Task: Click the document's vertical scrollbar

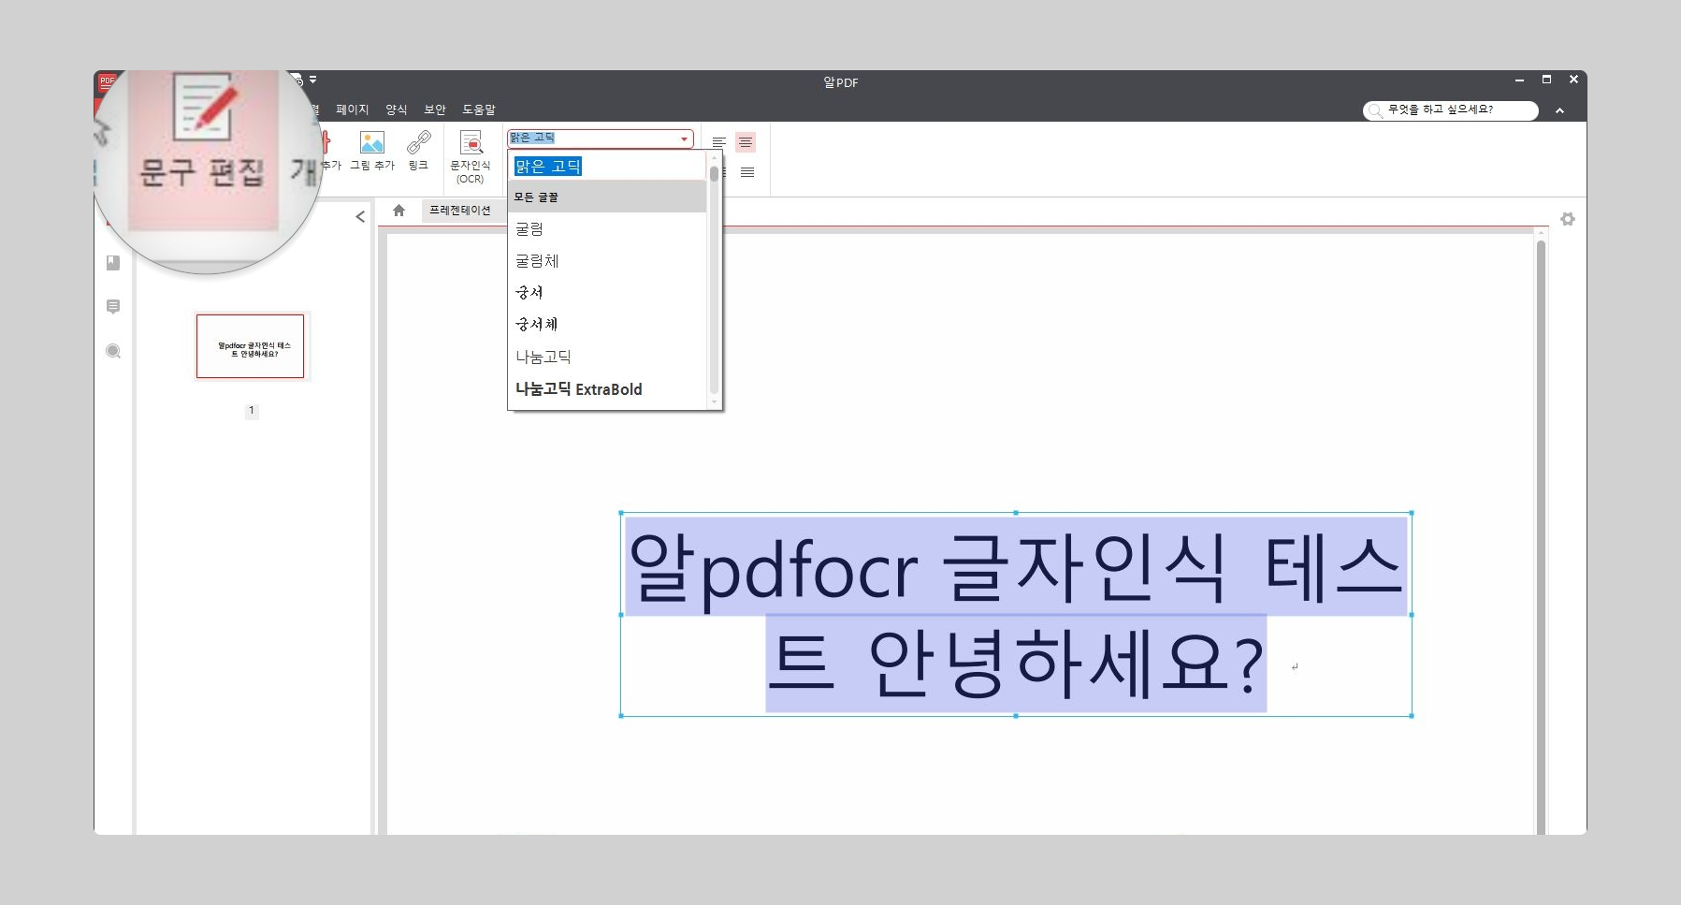Action: pyautogui.click(x=1541, y=536)
